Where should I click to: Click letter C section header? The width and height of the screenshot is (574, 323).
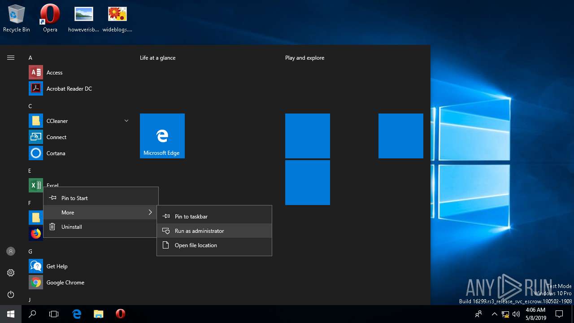30,106
